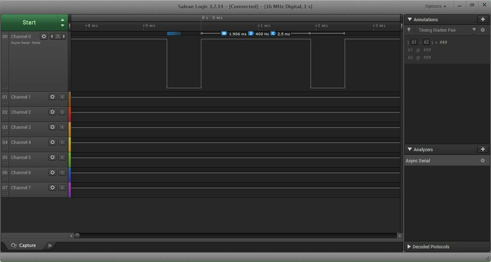This screenshot has height=262, width=491.
Task: Add a new annotation with plus button
Action: [x=483, y=20]
